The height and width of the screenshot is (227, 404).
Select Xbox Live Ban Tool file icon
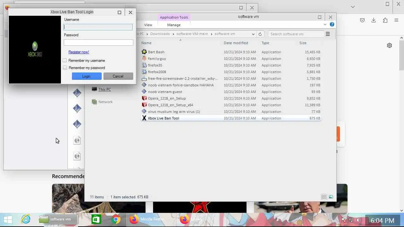pos(144,118)
